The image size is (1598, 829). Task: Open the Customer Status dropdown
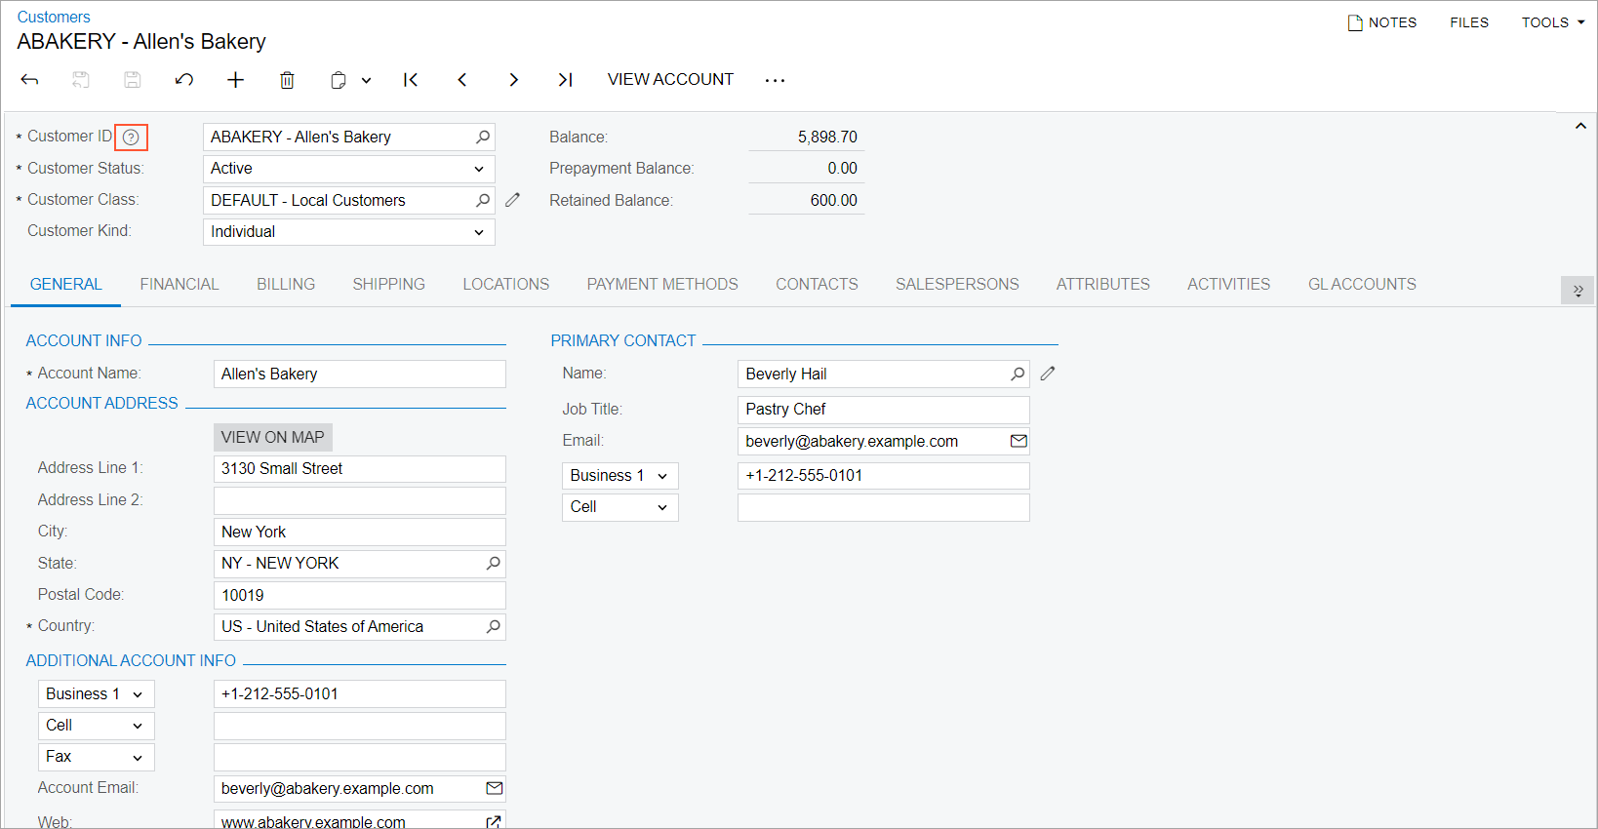(478, 169)
